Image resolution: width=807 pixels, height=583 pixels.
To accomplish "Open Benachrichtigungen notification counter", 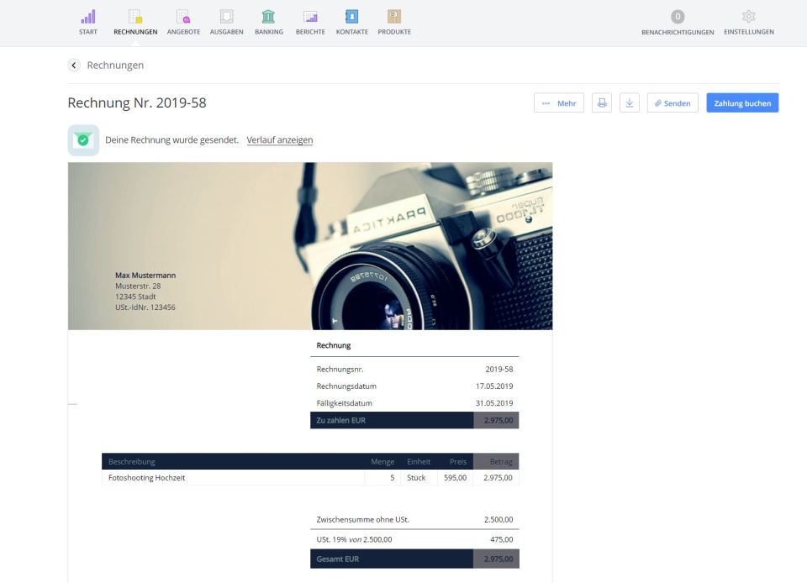I will [678, 17].
